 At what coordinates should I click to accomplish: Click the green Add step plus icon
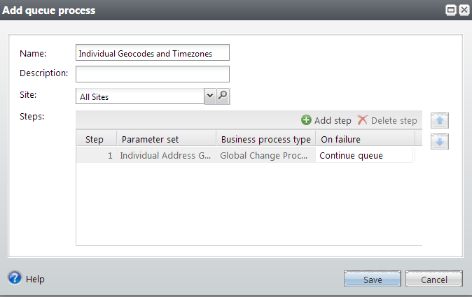click(x=306, y=120)
